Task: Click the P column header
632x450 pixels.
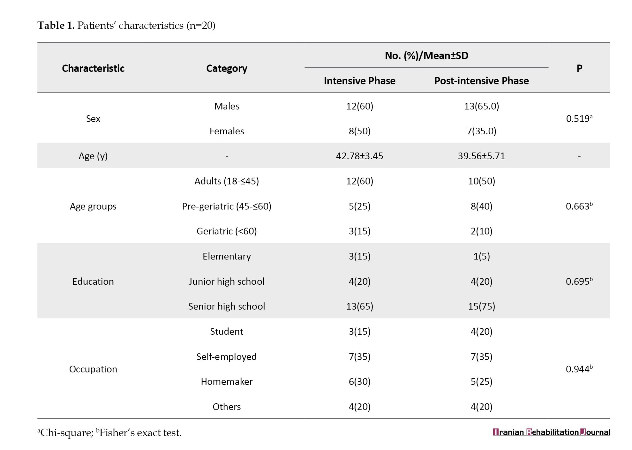Action: click(x=579, y=68)
